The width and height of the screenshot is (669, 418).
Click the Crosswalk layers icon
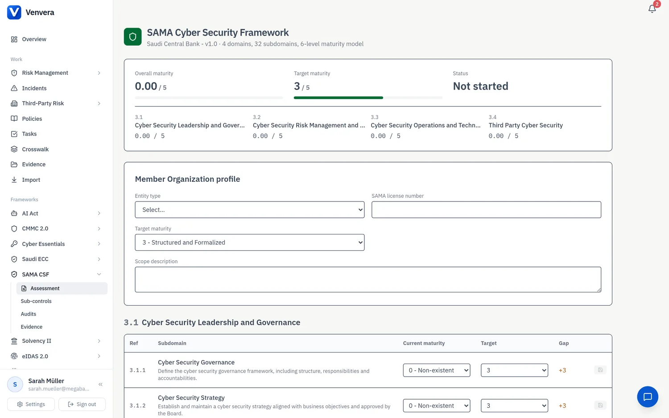click(x=14, y=149)
